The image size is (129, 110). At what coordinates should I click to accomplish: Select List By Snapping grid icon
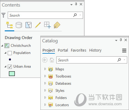click(x=47, y=25)
